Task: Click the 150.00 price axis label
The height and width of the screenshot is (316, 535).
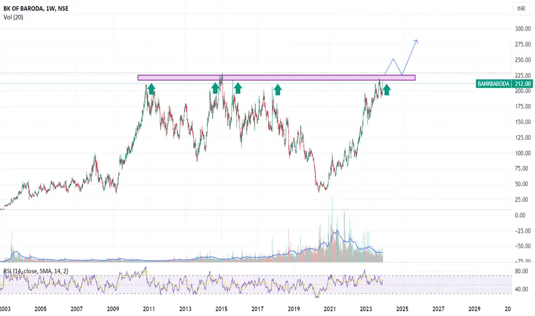Action: tap(523, 122)
